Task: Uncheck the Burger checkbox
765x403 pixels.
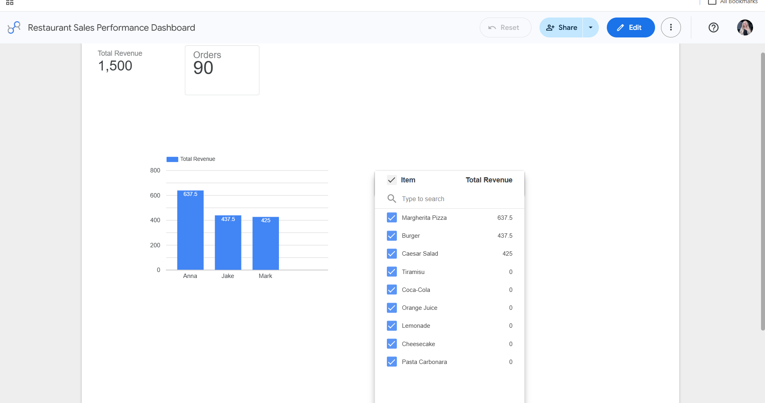Action: coord(392,236)
